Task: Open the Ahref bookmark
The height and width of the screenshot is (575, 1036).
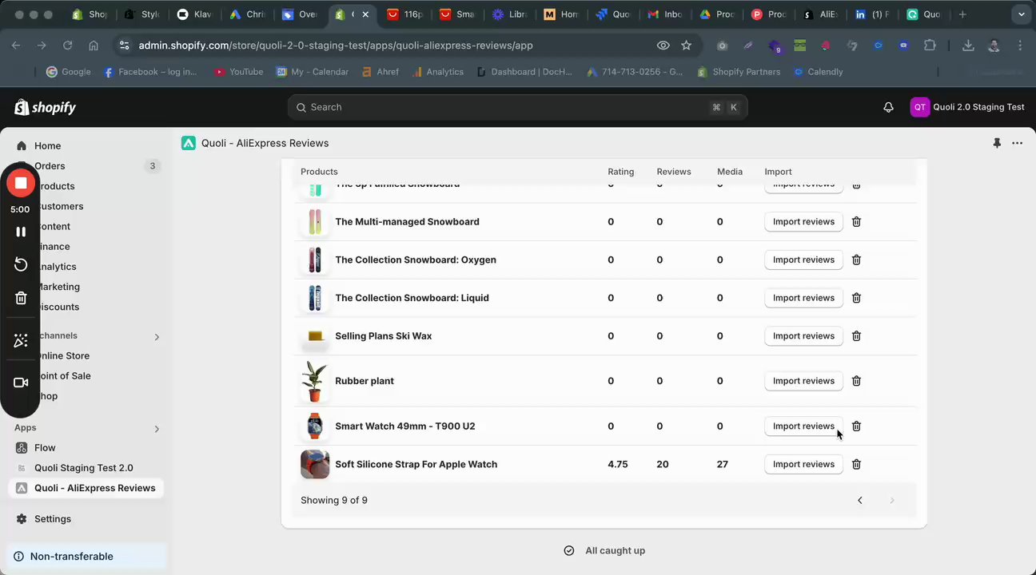Action: (381, 72)
